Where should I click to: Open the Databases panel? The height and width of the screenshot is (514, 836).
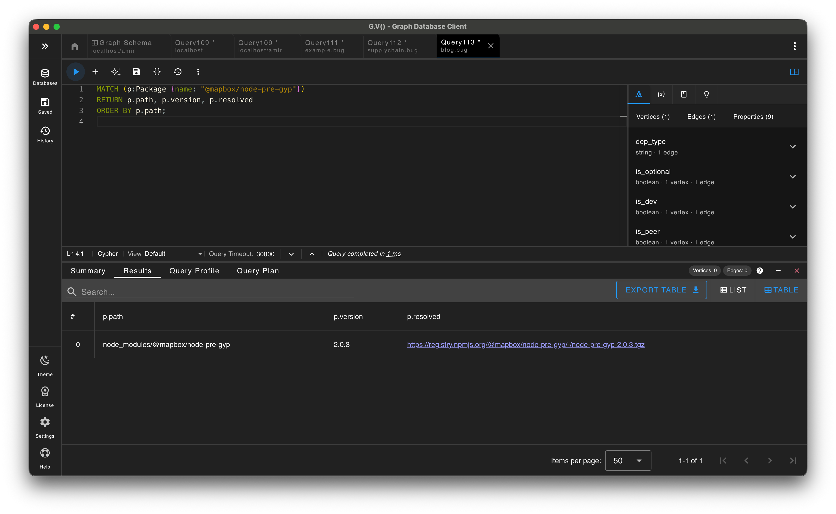click(45, 76)
